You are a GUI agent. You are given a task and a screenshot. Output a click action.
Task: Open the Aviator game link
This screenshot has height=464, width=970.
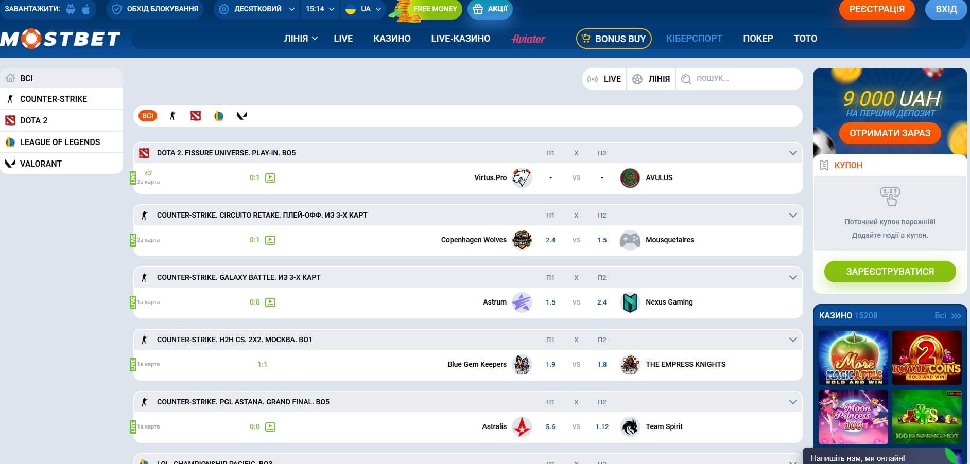point(528,39)
